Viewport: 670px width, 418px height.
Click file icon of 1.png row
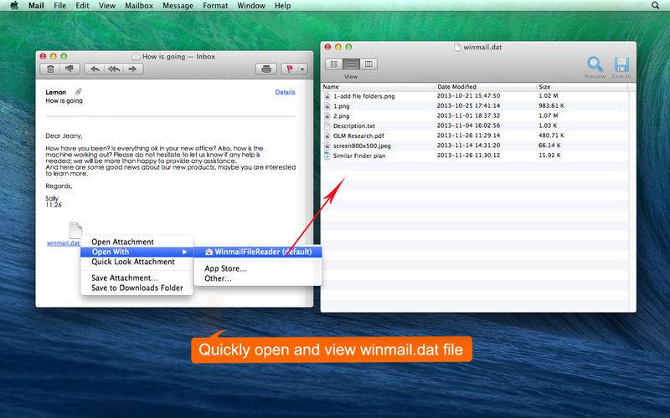coord(327,106)
